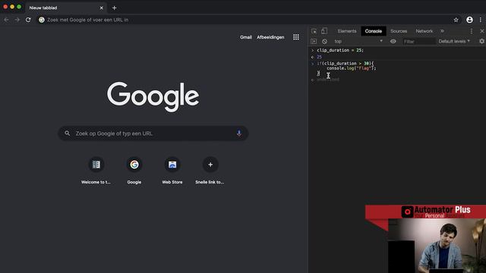The height and width of the screenshot is (273, 486).
Task: Close the Nieuw tabblad tab
Action: [101, 8]
